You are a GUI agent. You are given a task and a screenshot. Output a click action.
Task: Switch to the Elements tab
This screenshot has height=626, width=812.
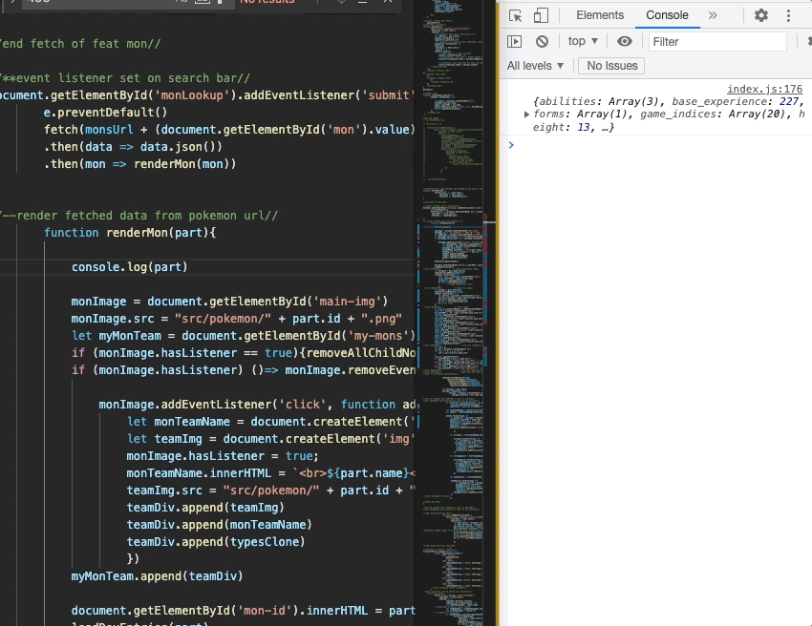(x=600, y=15)
